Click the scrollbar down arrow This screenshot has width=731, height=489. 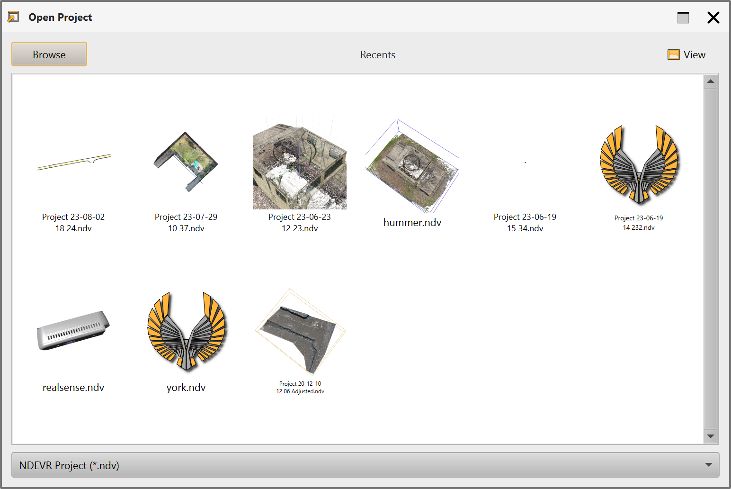(710, 436)
